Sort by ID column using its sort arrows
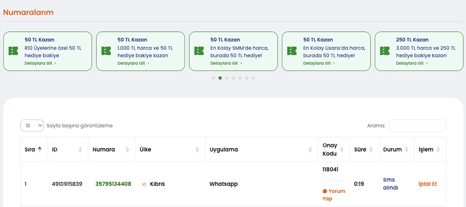This screenshot has width=466, height=207. tap(81, 150)
